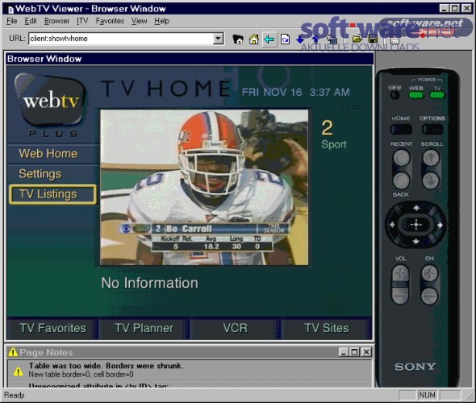Click the OPTIONS button on the remote
The image size is (476, 403).
[x=432, y=130]
